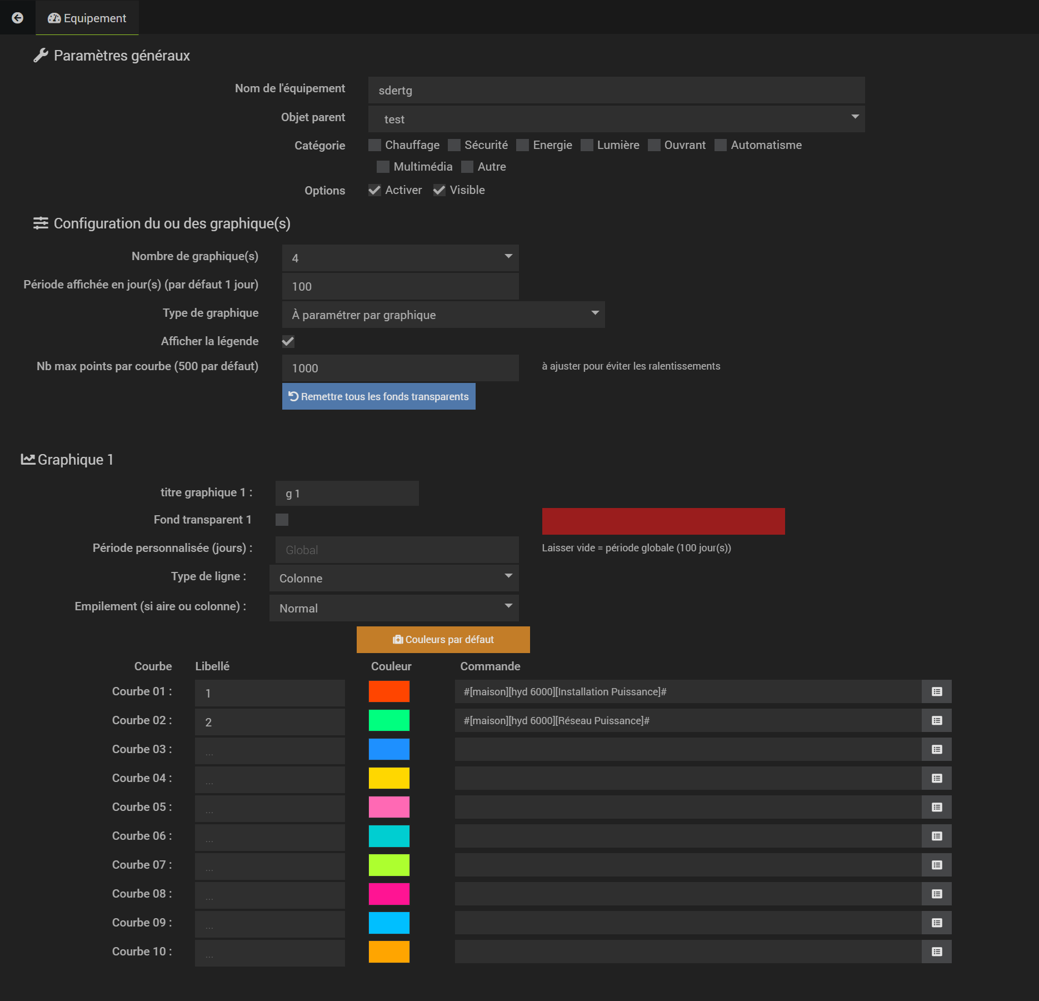Image resolution: width=1039 pixels, height=1001 pixels.
Task: Select the Equipement tab
Action: tap(87, 18)
